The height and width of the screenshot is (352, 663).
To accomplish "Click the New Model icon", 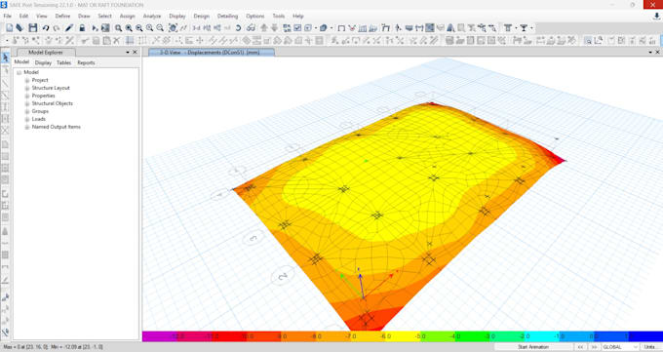I will (x=10, y=28).
